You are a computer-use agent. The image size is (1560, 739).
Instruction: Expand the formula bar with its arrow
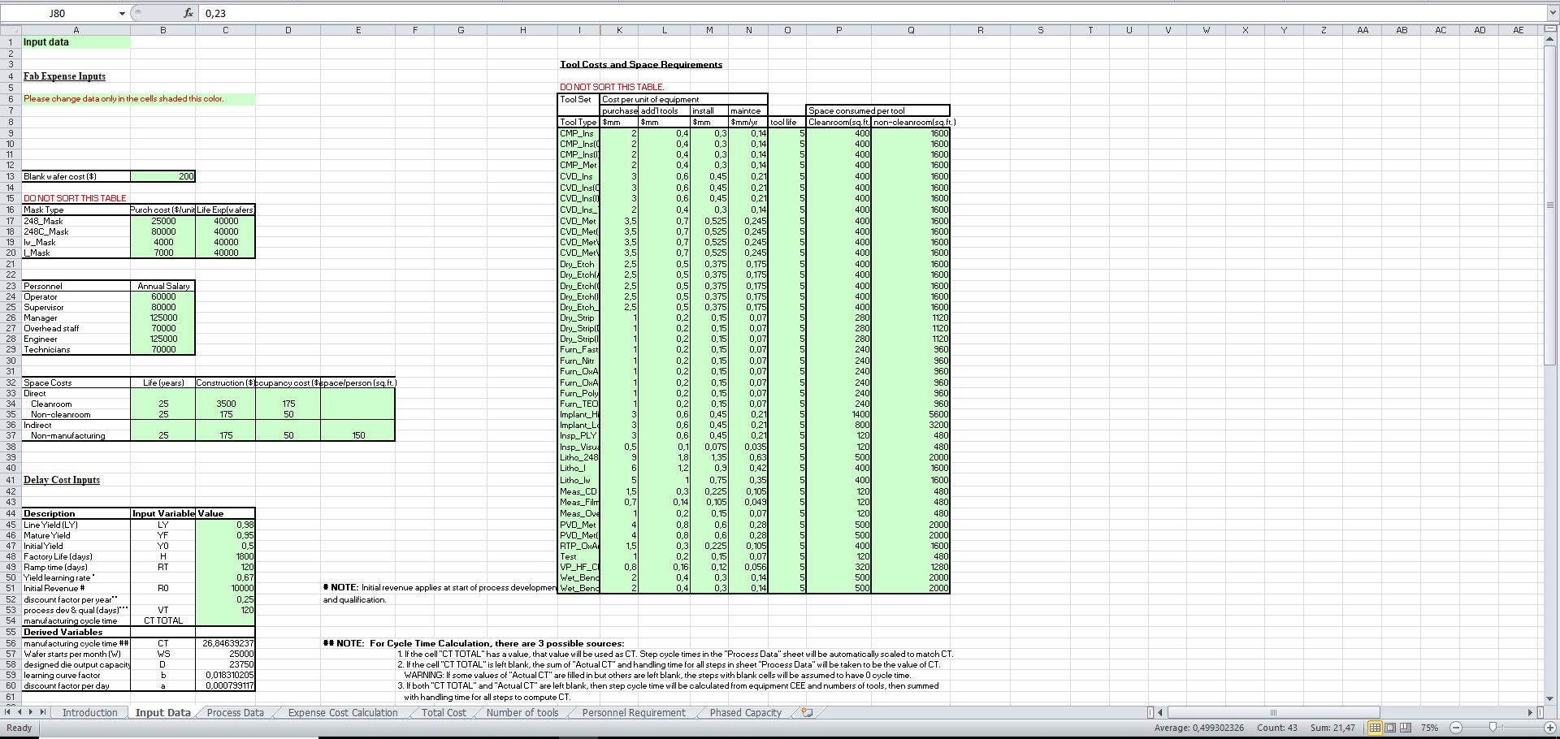point(1552,14)
